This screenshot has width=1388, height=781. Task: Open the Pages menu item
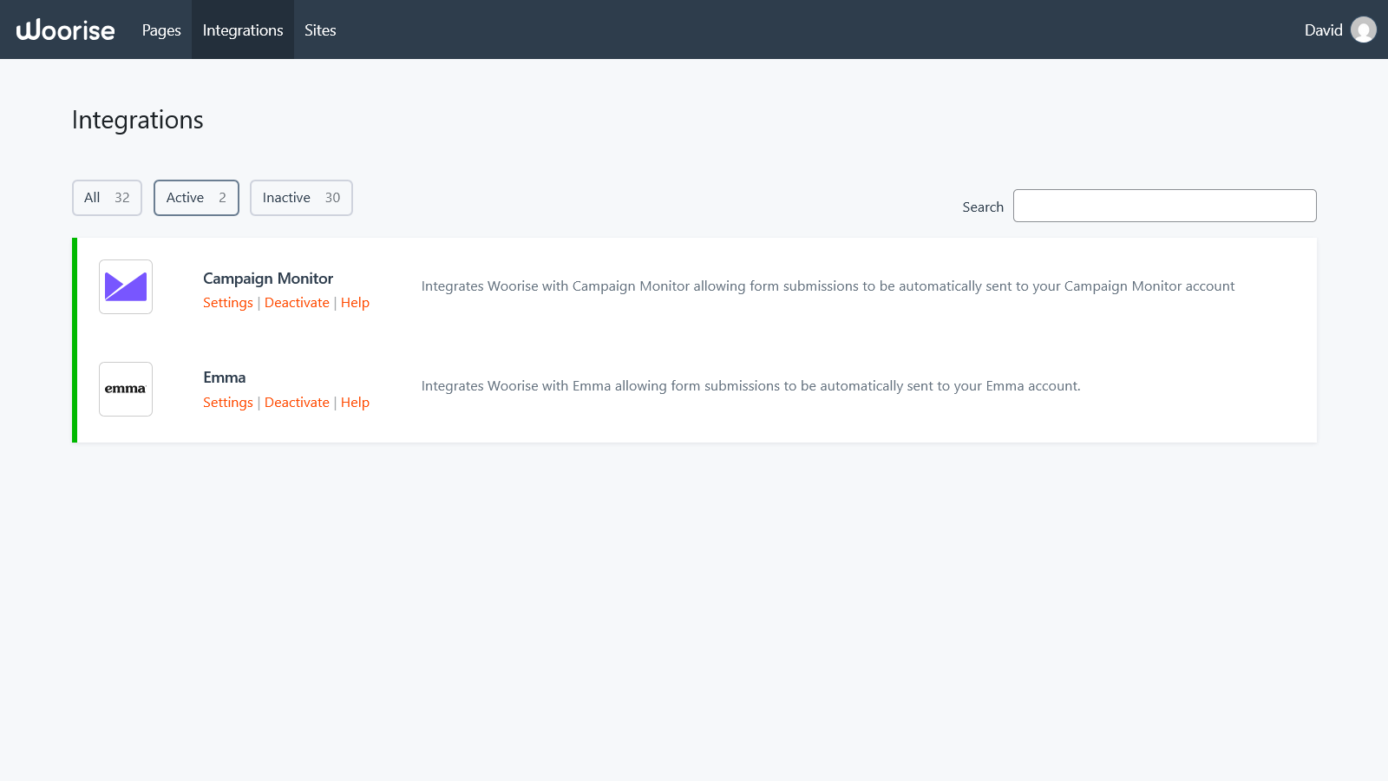[161, 30]
